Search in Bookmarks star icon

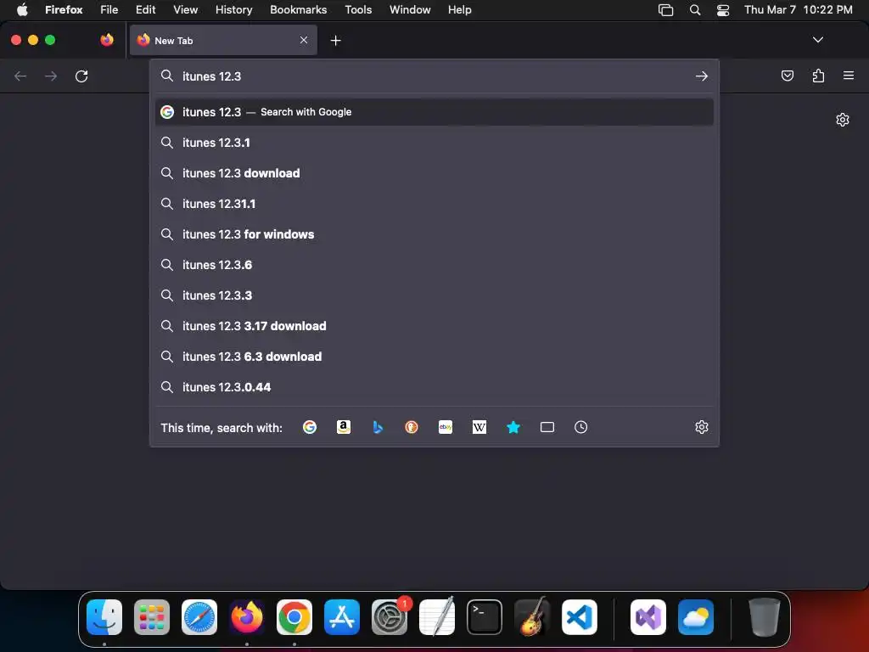[513, 427]
